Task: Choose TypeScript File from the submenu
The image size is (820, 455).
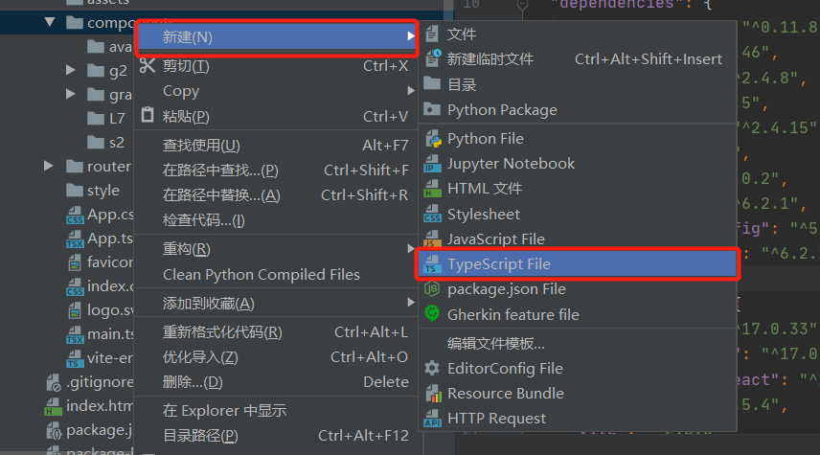Action: 498,264
